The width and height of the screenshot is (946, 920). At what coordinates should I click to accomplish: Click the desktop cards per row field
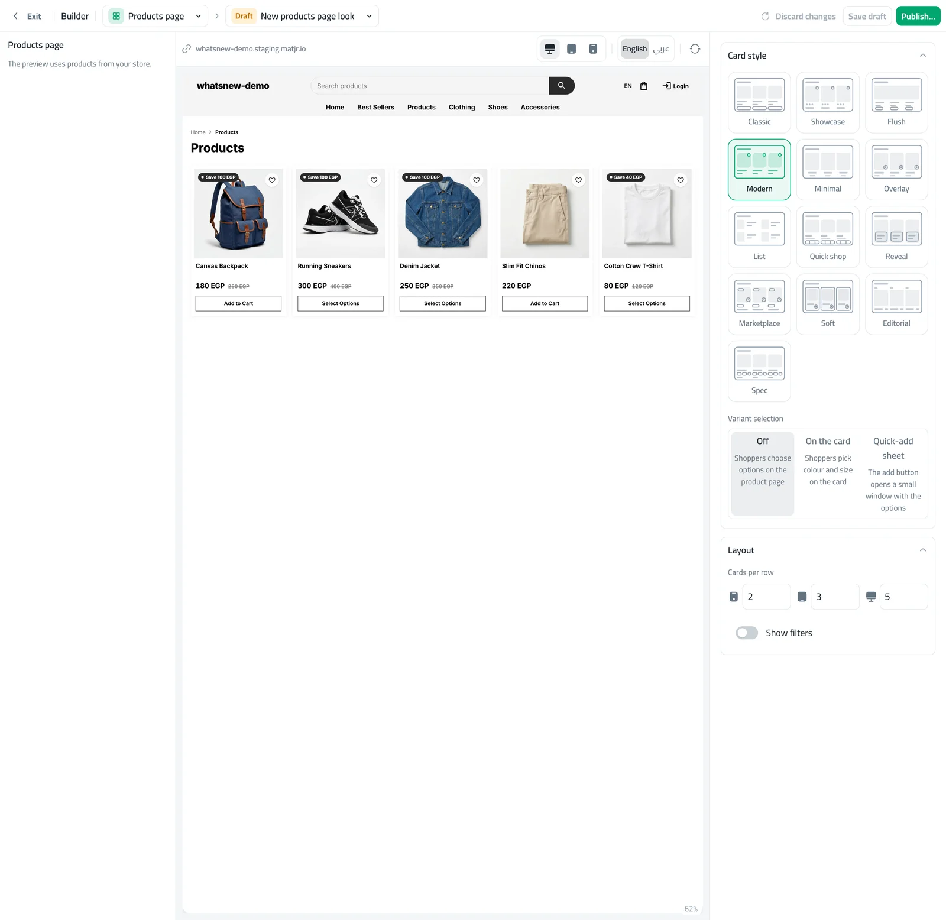(903, 597)
